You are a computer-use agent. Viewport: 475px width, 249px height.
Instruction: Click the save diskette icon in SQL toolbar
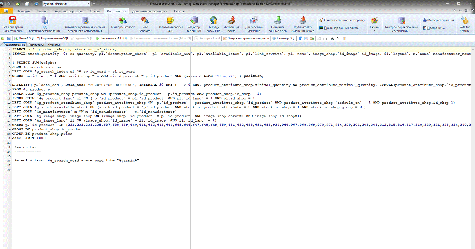pyautogui.click(x=9, y=38)
